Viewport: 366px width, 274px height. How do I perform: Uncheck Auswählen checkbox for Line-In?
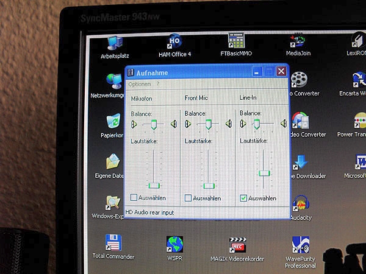click(x=243, y=198)
